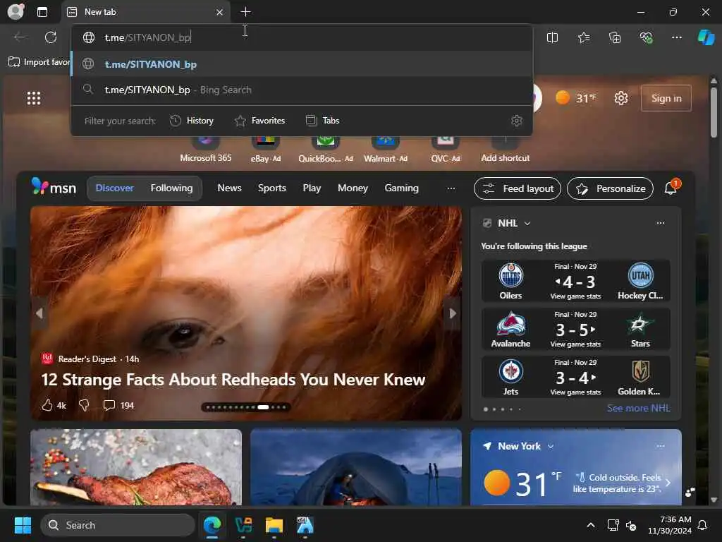The image size is (722, 542).
Task: Like the Redheads article thumbs up
Action: pyautogui.click(x=47, y=405)
